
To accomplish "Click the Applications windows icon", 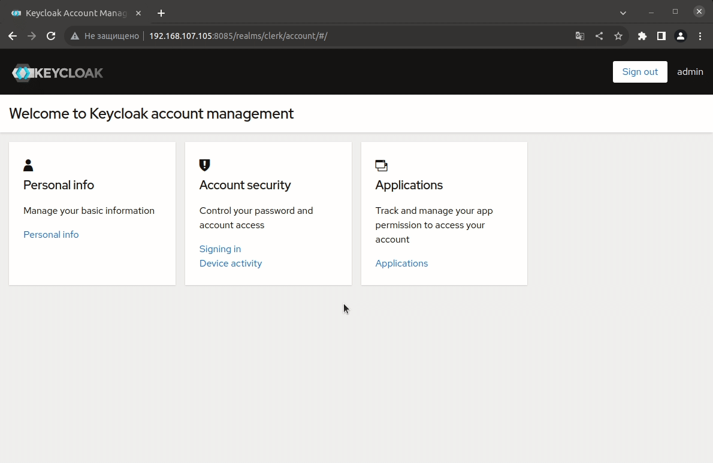I will click(x=381, y=165).
